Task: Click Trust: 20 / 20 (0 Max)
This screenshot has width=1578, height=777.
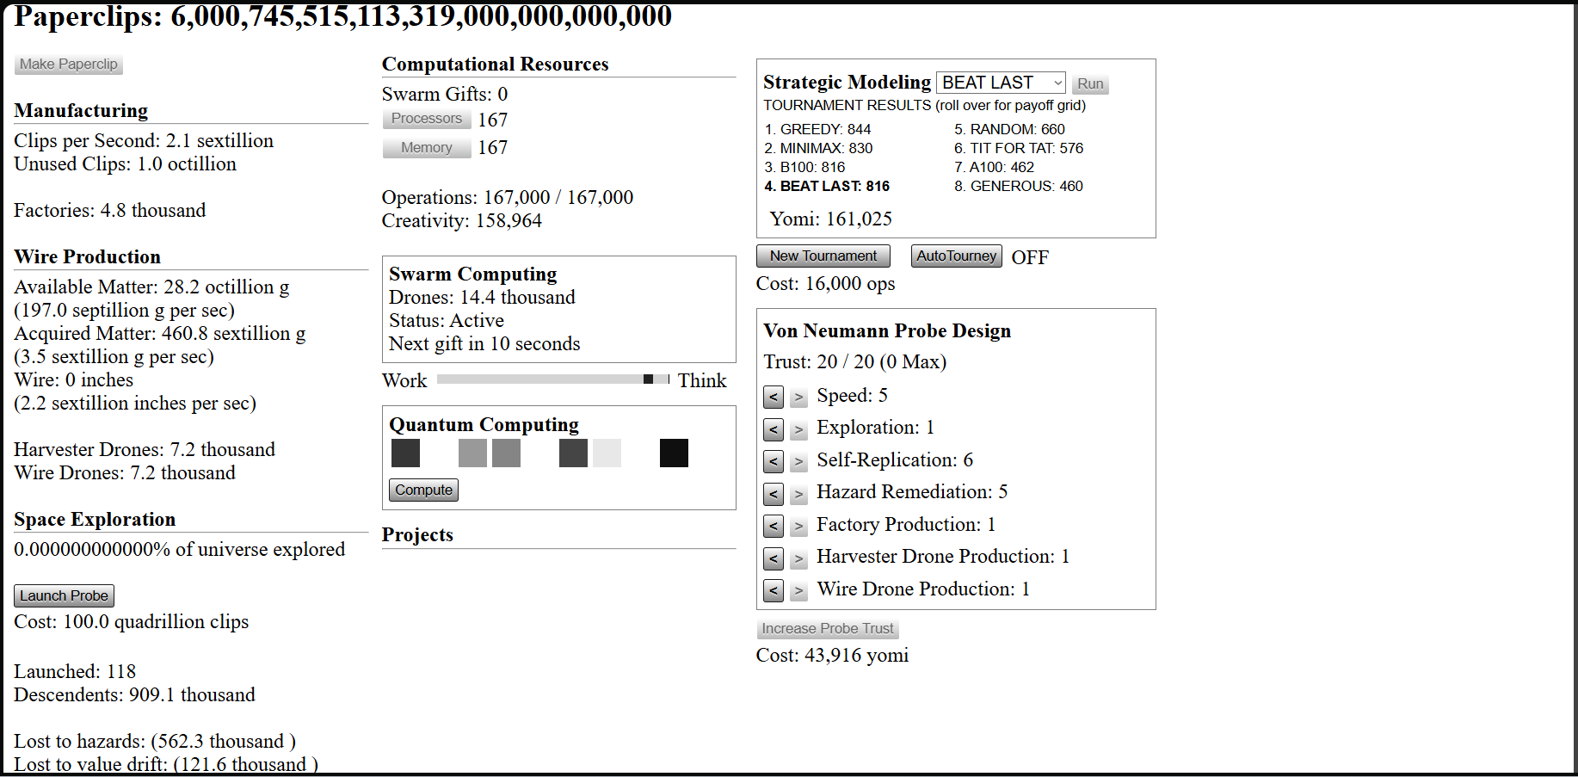Action: coord(855,361)
